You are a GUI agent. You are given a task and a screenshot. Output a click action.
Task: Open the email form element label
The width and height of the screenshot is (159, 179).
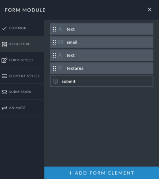pyautogui.click(x=72, y=42)
